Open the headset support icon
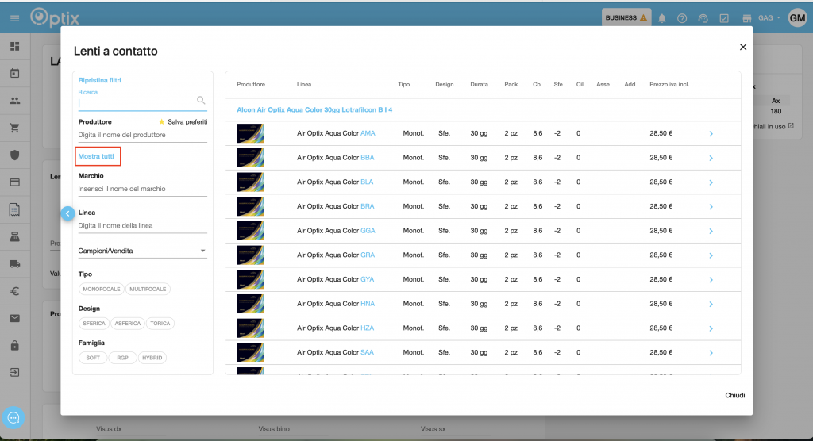This screenshot has height=441, width=813. [703, 18]
